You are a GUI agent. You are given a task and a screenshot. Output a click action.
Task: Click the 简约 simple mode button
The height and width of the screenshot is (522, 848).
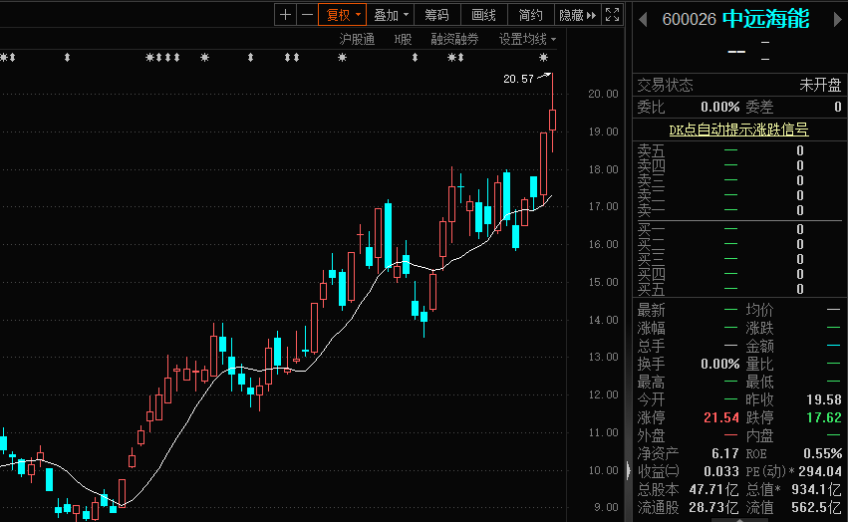pos(531,15)
